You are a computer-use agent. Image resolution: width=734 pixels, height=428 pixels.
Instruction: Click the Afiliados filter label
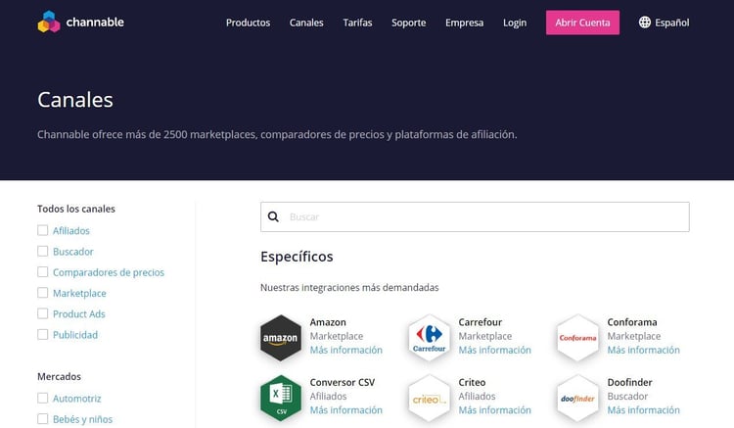(71, 230)
